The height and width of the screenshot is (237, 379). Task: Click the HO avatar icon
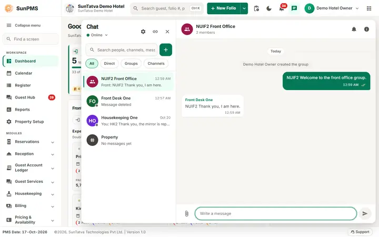tap(92, 121)
